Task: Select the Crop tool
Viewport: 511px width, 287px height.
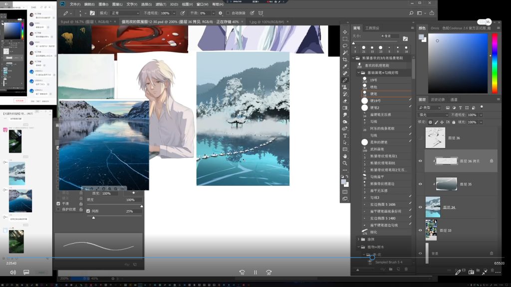Action: pos(345,59)
